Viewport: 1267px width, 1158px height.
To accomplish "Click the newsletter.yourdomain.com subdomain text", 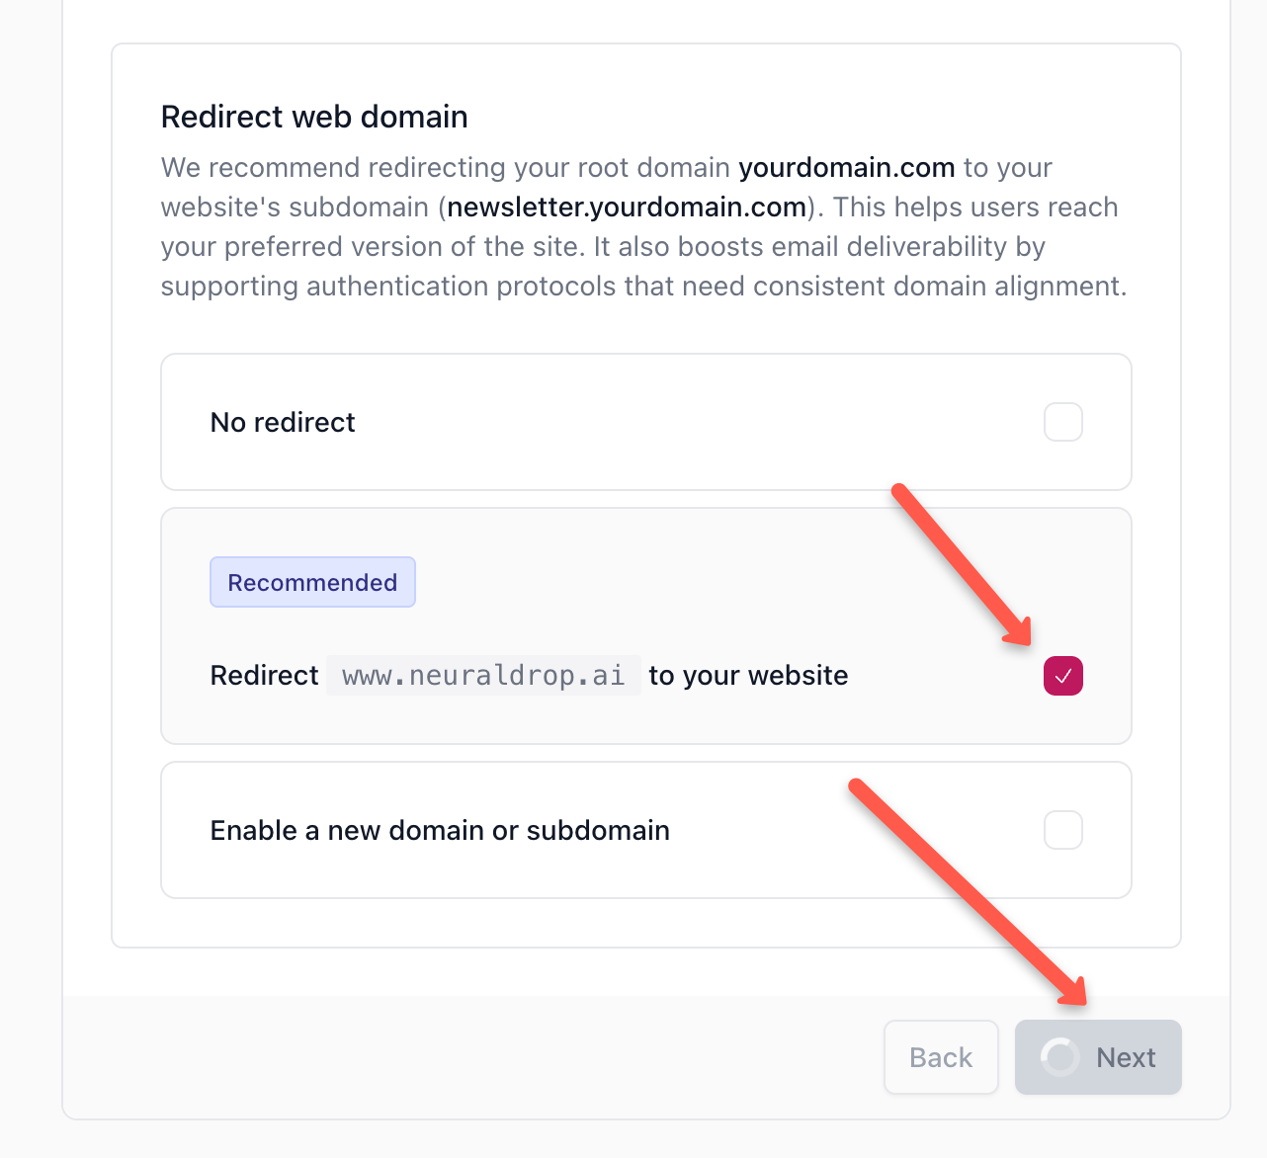I will tap(626, 207).
